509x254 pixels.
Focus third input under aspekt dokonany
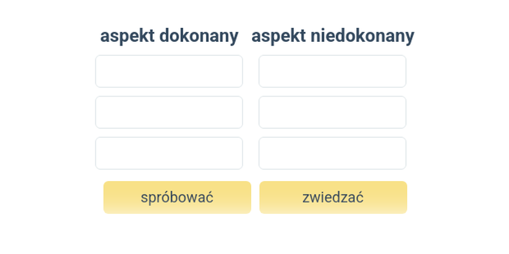click(x=169, y=153)
